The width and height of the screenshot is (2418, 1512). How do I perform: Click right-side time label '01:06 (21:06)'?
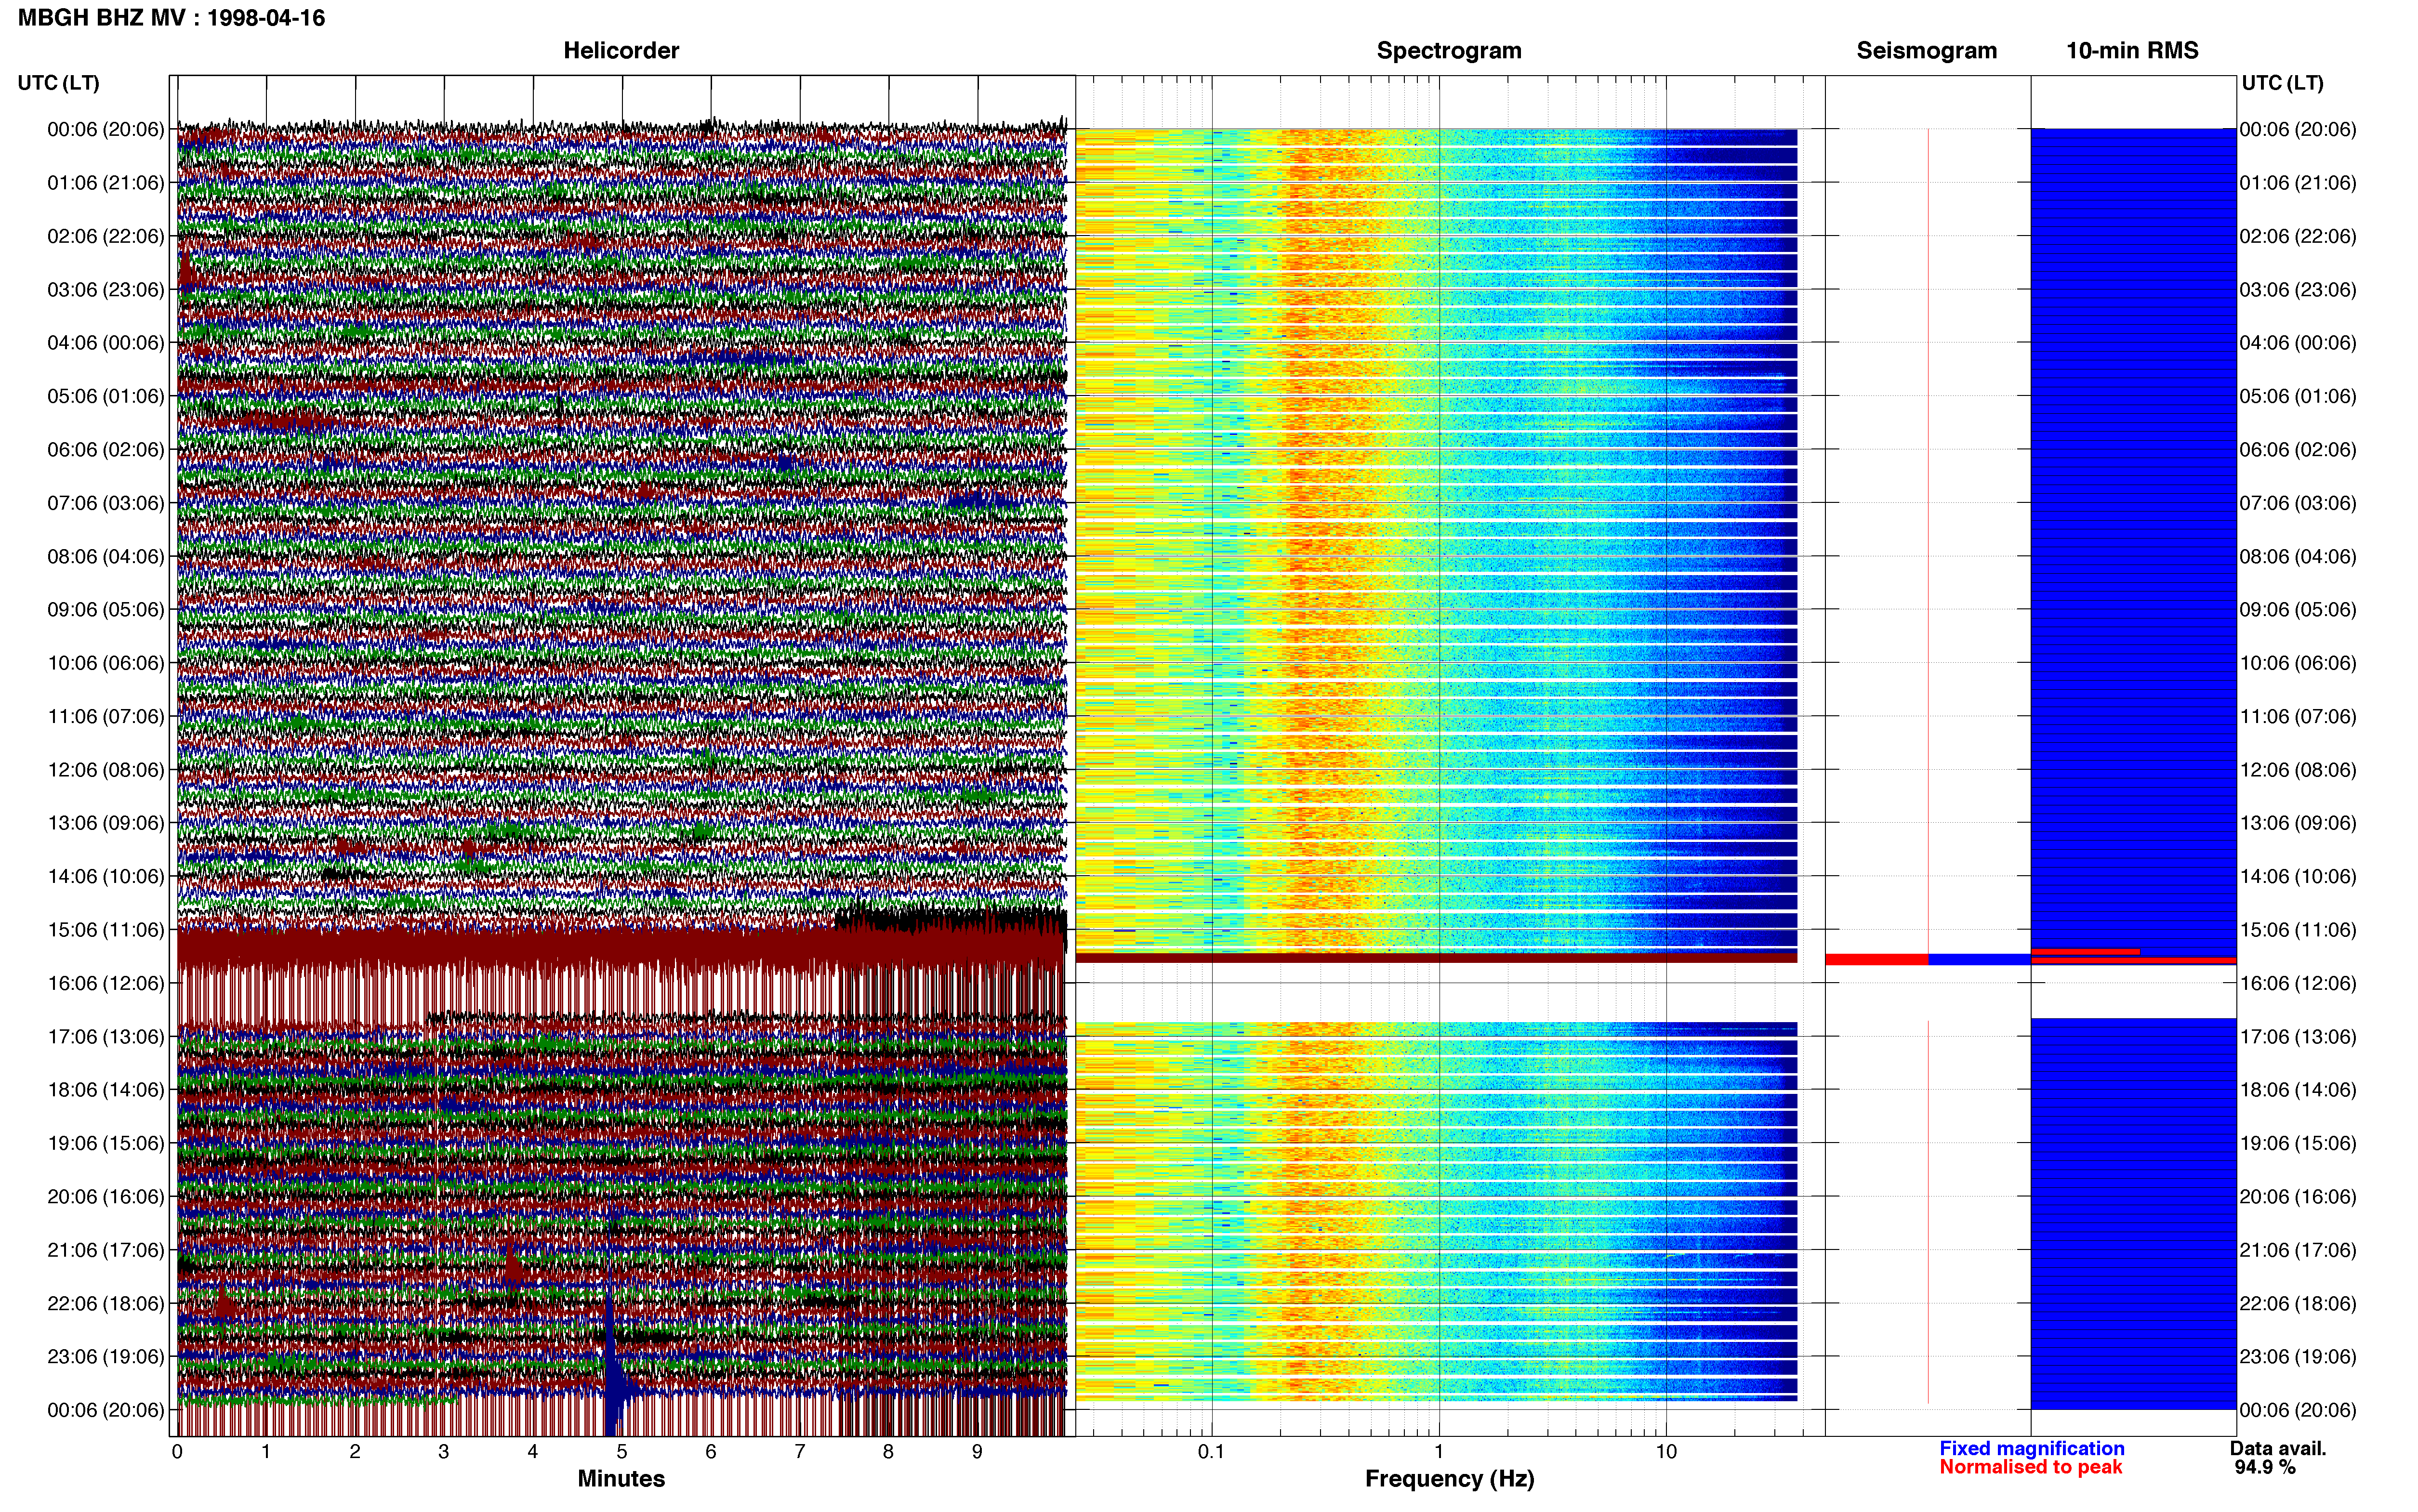[x=2298, y=183]
